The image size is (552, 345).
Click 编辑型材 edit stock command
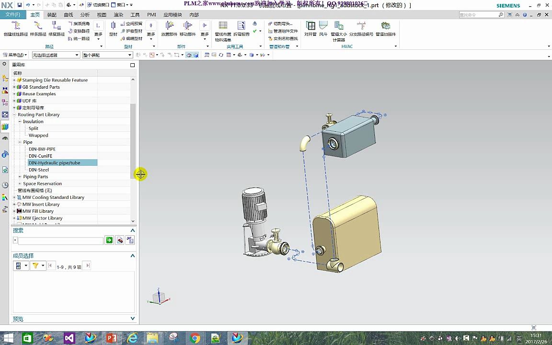[131, 38]
